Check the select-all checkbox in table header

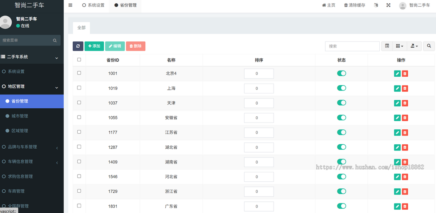pyautogui.click(x=79, y=60)
